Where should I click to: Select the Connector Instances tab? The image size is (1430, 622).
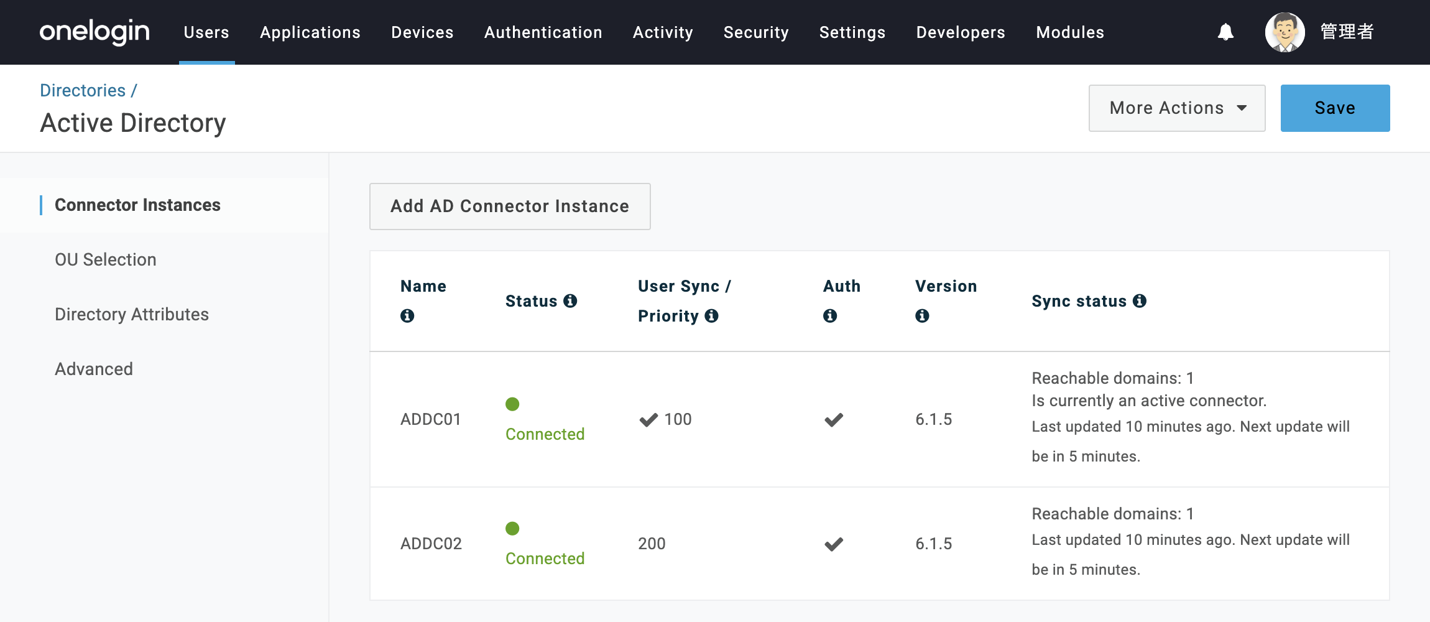tap(164, 205)
